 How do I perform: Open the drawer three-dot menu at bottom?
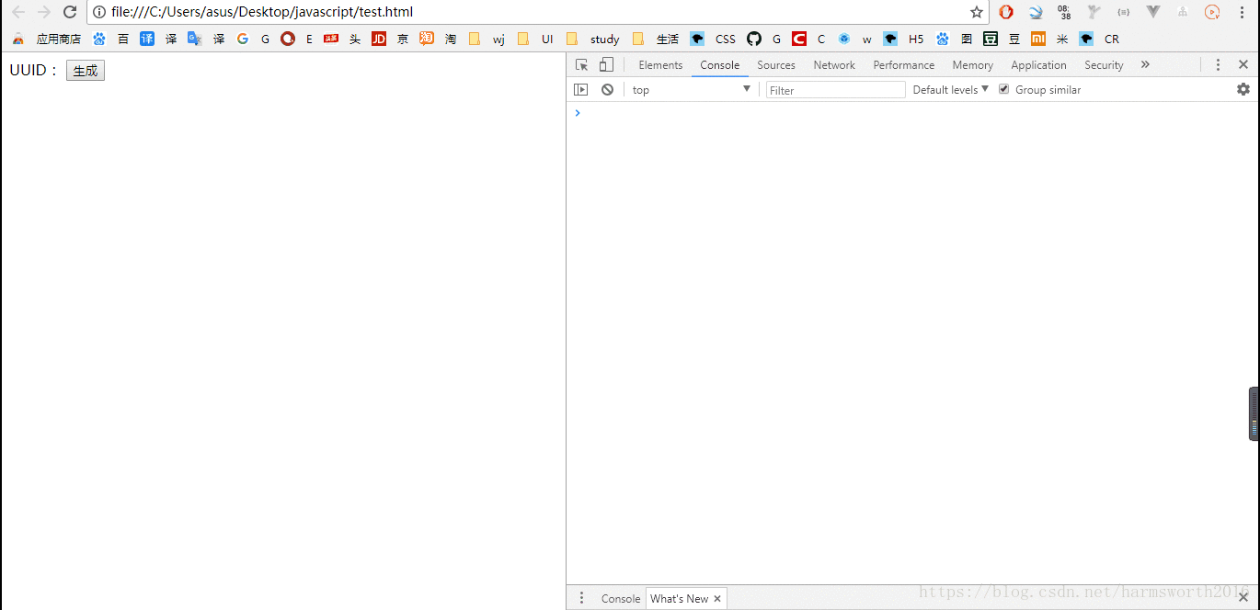[x=581, y=598]
